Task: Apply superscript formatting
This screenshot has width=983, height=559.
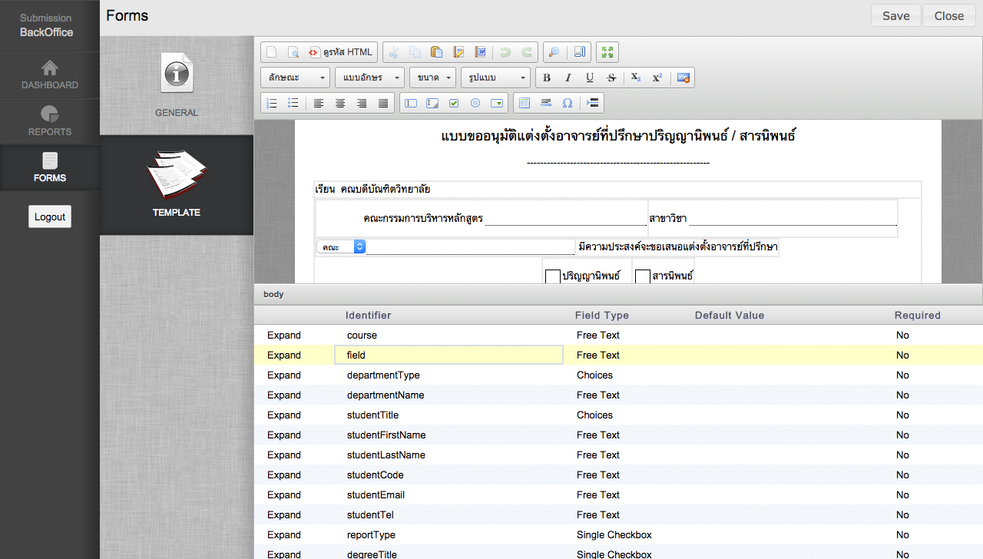Action: (x=657, y=78)
